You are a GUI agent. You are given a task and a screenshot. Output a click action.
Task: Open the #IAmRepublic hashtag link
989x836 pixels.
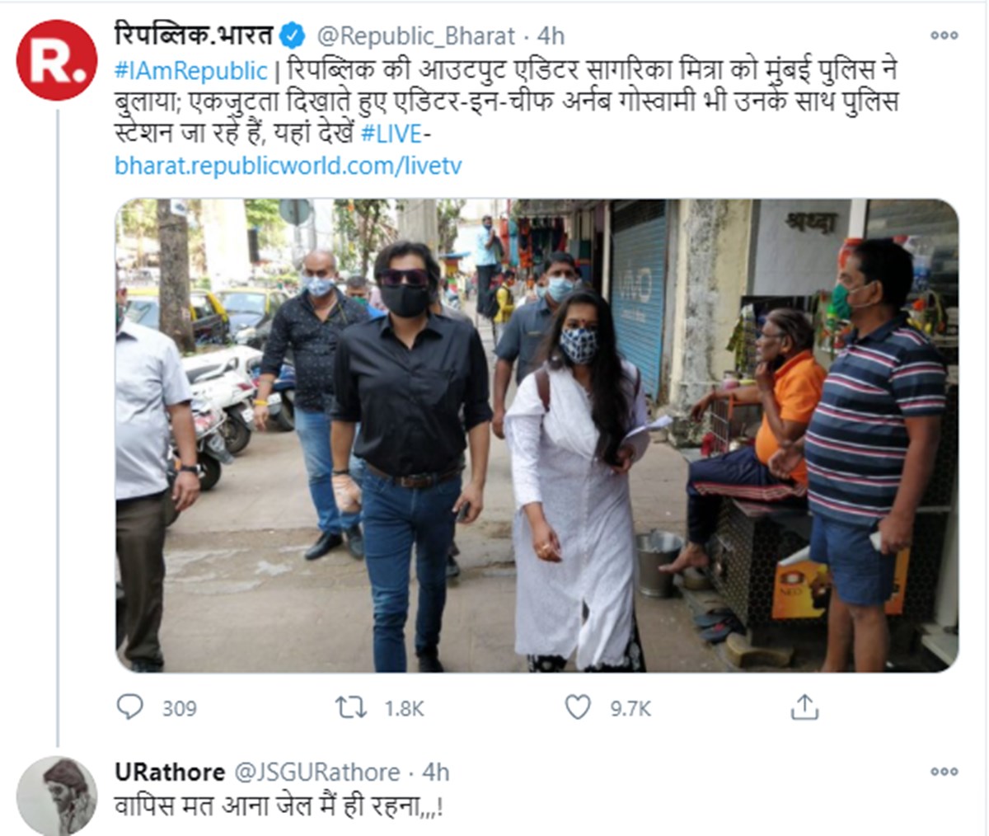[x=191, y=70]
